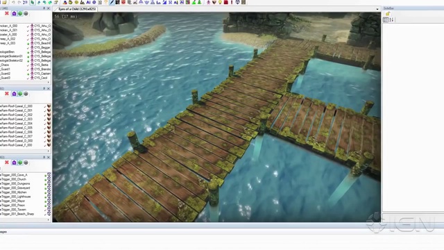Select the active pencil edit tool
444x250 pixels.
click(112, 2)
